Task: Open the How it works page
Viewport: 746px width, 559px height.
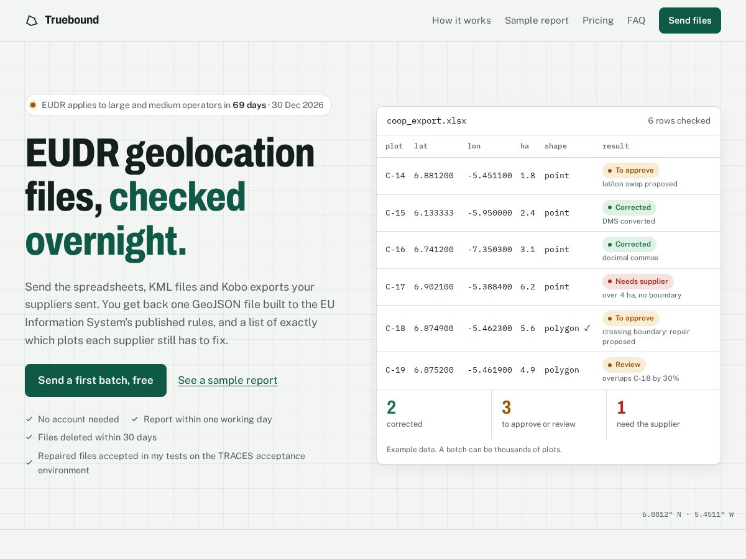Action: point(461,20)
